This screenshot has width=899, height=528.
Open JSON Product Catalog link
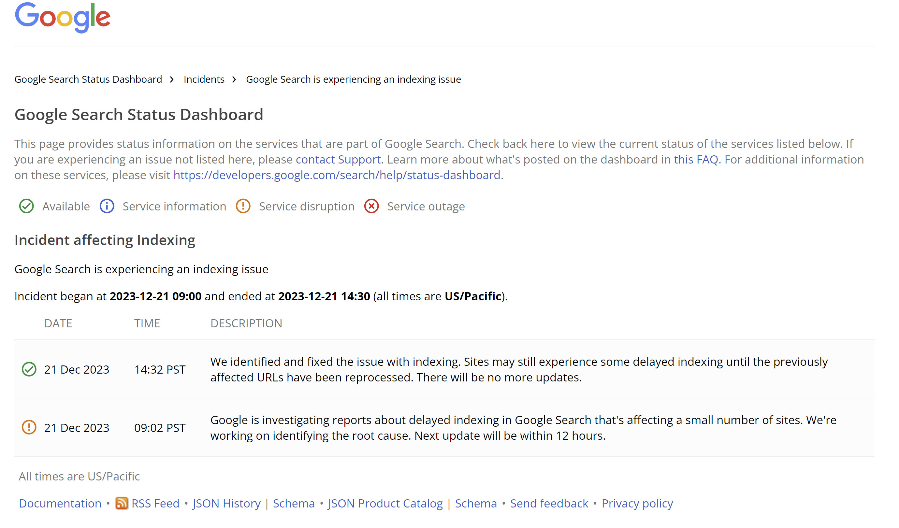point(385,503)
